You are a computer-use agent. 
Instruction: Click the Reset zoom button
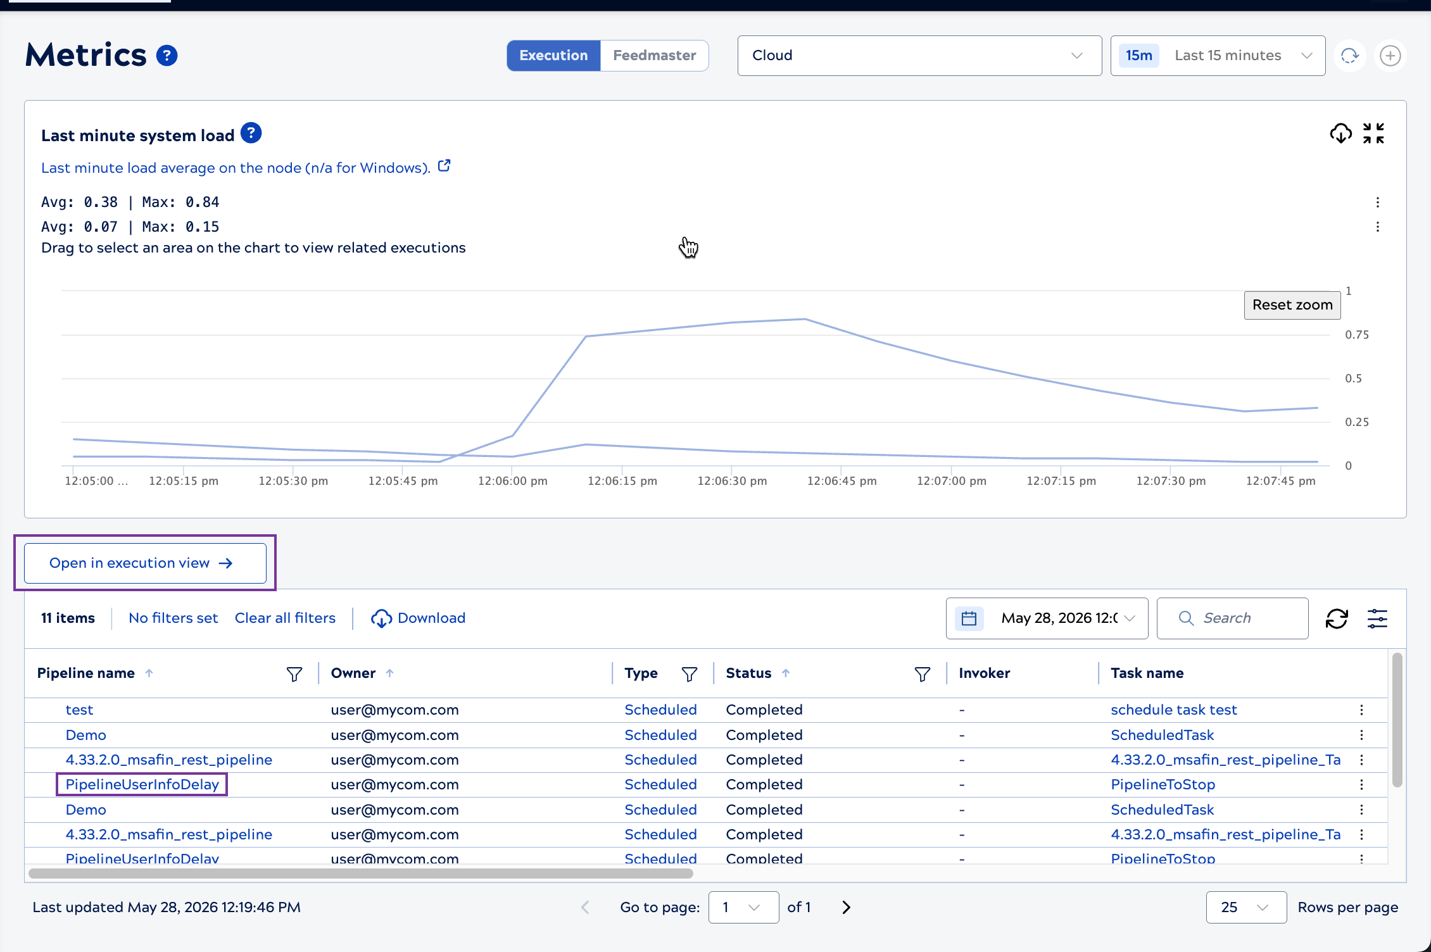1292,305
